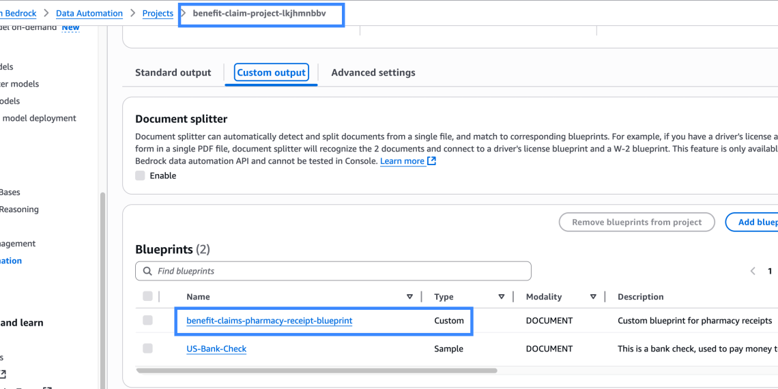Tick the select-all blueprints header checkbox
The height and width of the screenshot is (389, 778).
pos(147,296)
